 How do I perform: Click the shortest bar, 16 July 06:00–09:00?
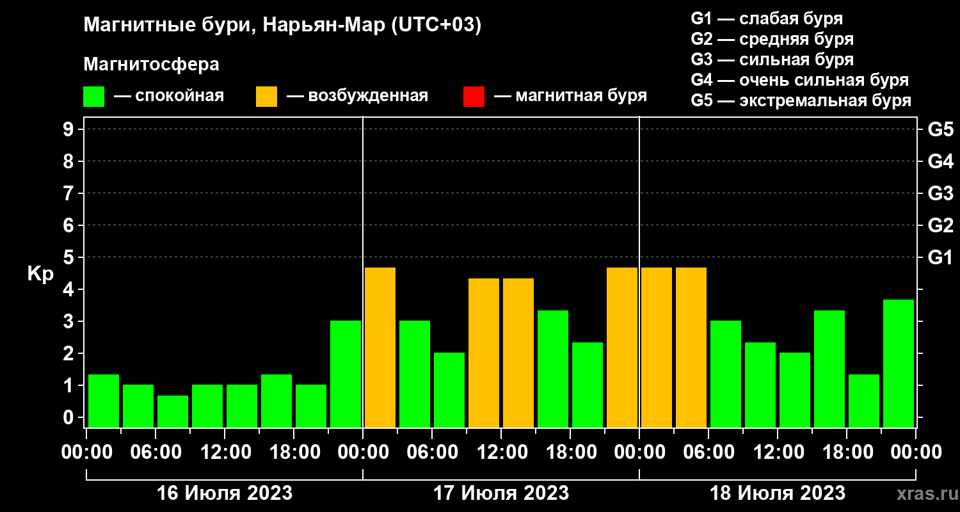pyautogui.click(x=173, y=412)
